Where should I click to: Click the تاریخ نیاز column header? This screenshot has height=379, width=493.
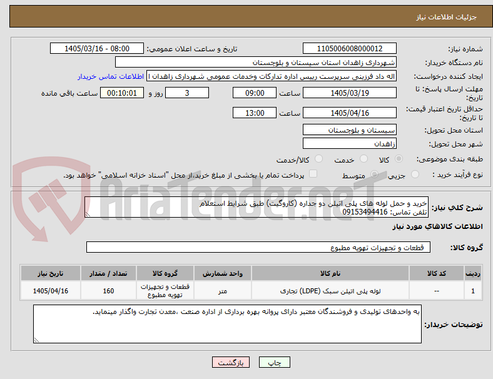(x=51, y=273)
